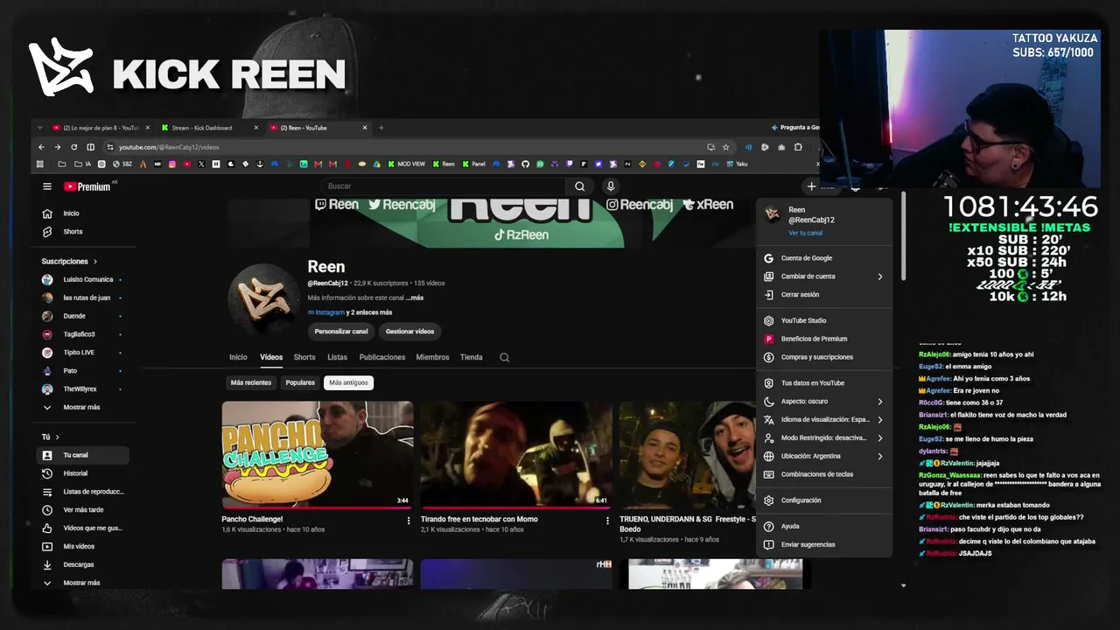The width and height of the screenshot is (1120, 630).
Task: Click the browser address bar URL
Action: coord(168,147)
